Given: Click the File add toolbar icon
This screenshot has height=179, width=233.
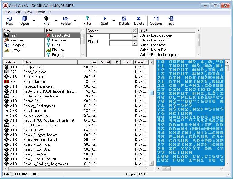Looking at the screenshot, I should pyautogui.click(x=46, y=18).
